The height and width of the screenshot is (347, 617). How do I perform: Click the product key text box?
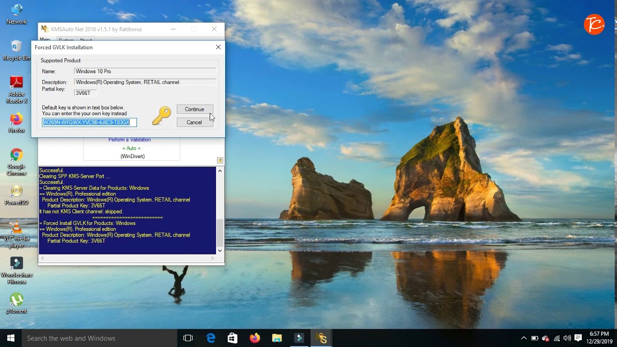[x=89, y=122]
